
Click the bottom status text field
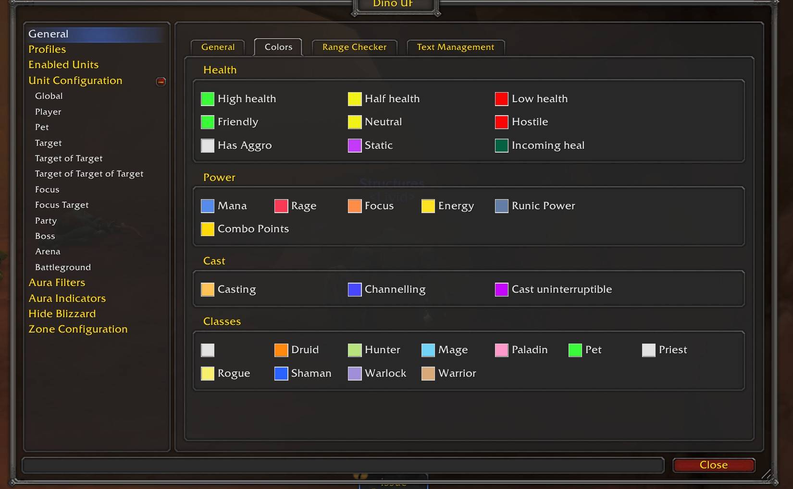point(343,465)
